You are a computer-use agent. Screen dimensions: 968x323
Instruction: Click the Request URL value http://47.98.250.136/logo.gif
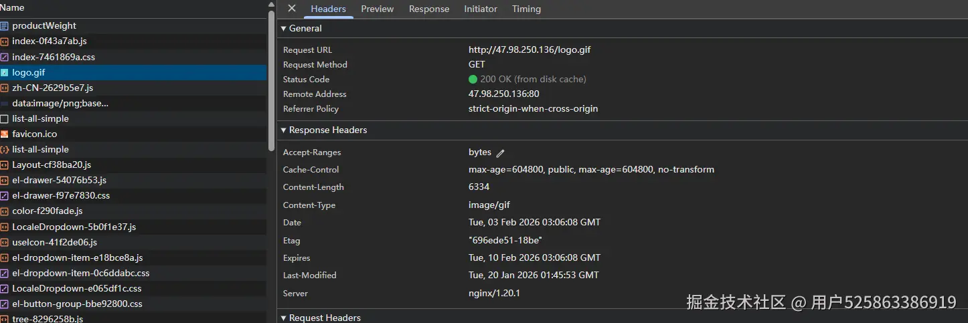pos(530,49)
